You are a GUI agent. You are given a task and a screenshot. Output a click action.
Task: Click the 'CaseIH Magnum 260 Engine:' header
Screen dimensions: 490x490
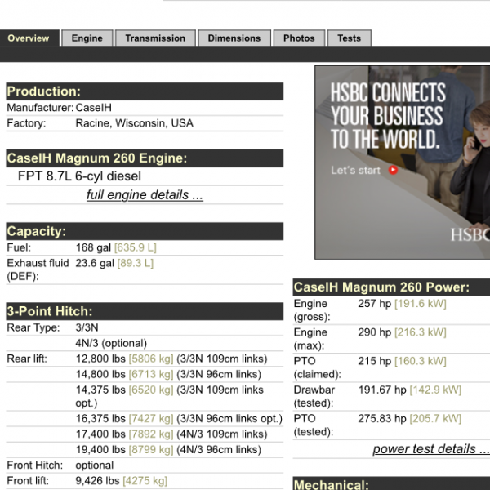click(x=145, y=158)
